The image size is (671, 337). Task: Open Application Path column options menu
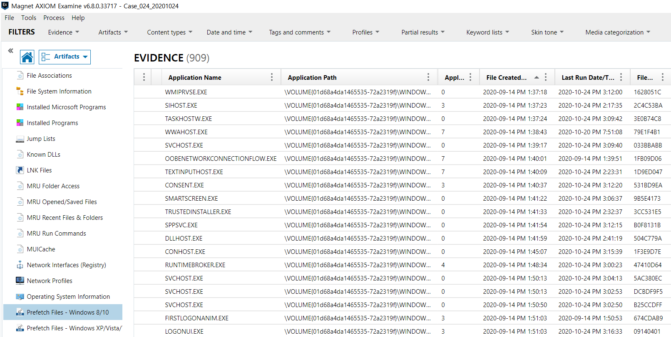428,77
